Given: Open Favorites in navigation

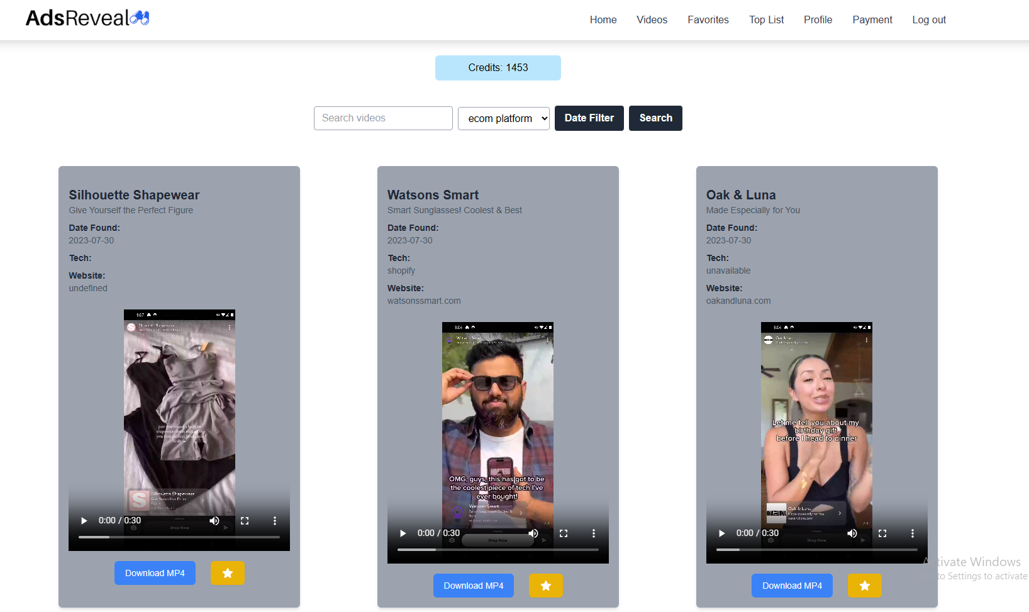Looking at the screenshot, I should point(708,19).
